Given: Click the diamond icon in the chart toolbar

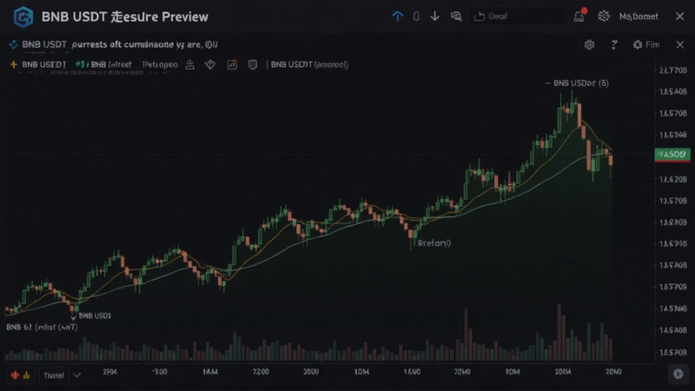Looking at the screenshot, I should coord(210,64).
